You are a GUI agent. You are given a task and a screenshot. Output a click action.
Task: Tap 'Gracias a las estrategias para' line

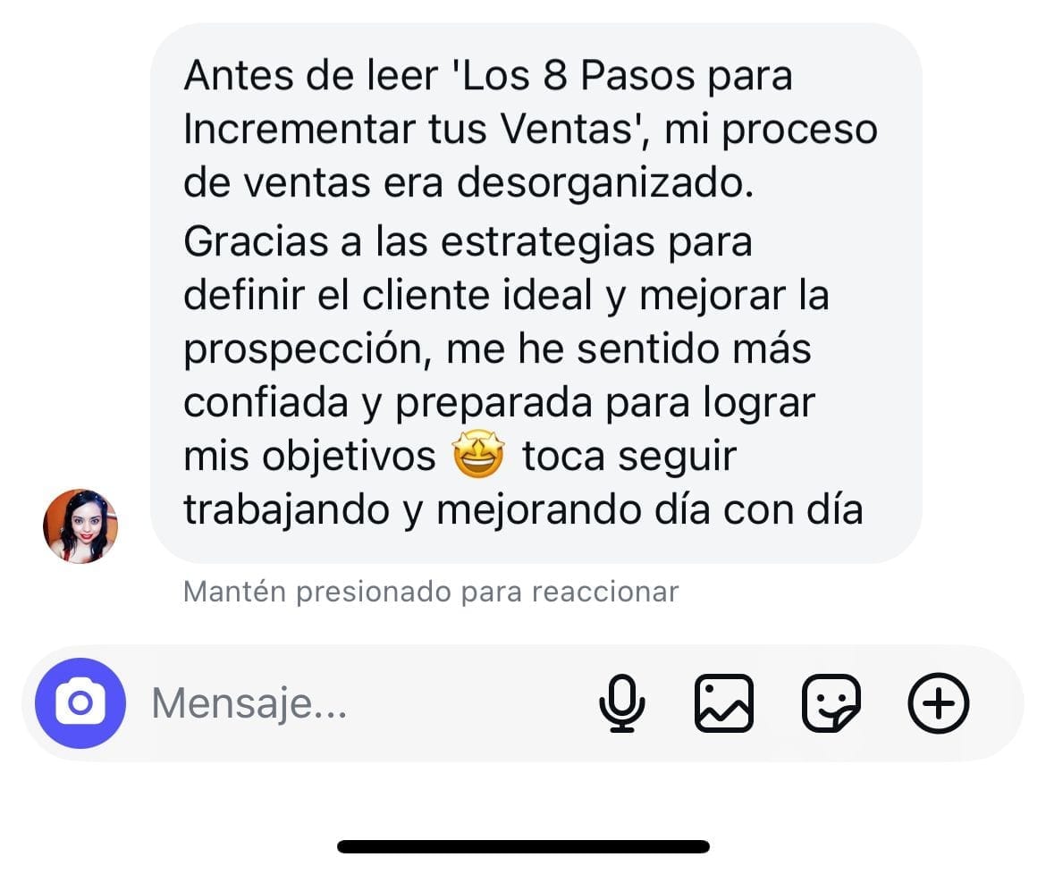point(468,241)
